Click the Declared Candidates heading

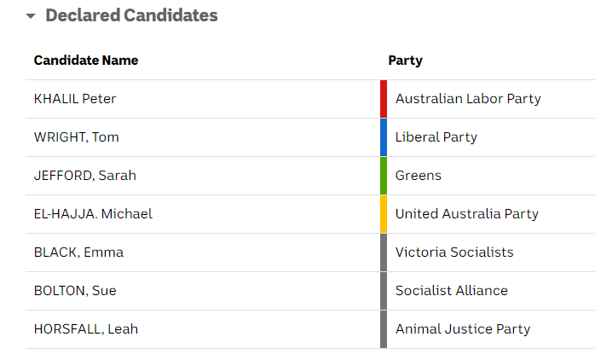[x=131, y=15]
